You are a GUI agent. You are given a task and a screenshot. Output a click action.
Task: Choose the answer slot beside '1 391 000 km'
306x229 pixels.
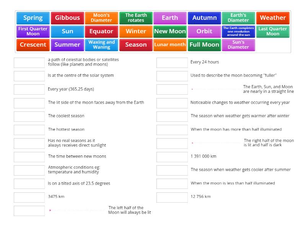coord(172,157)
